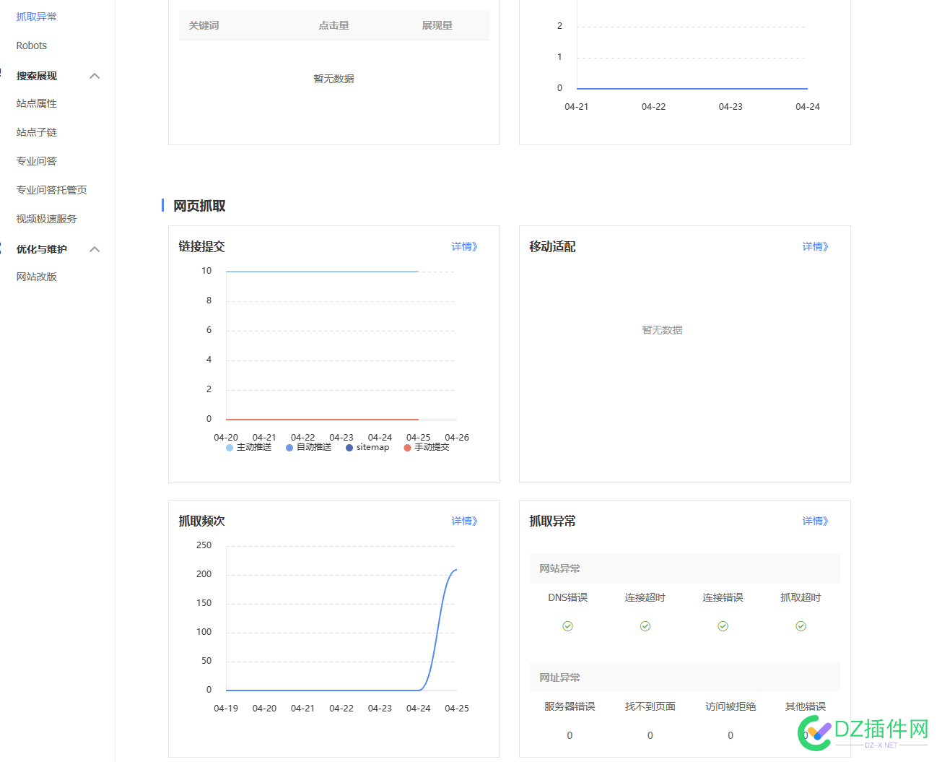Viewport: 942px width, 762px height.
Task: Select 优化与维护 sidebar heading
Action: [42, 249]
